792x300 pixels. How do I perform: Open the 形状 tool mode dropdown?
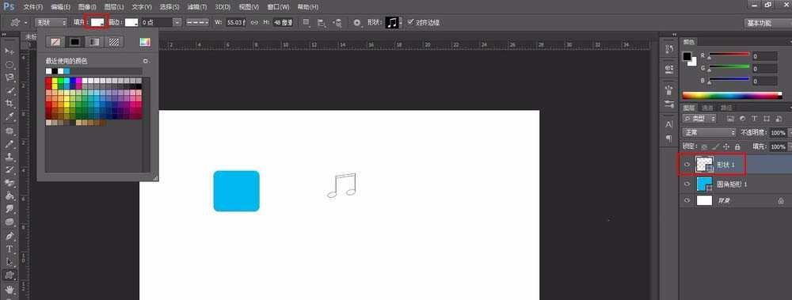(51, 22)
